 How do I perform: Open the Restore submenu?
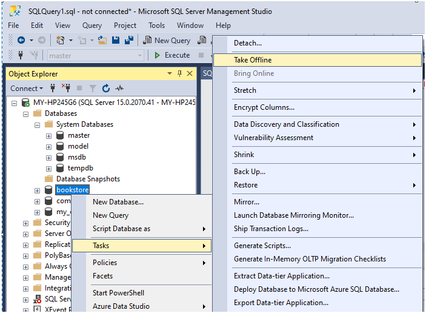318,185
